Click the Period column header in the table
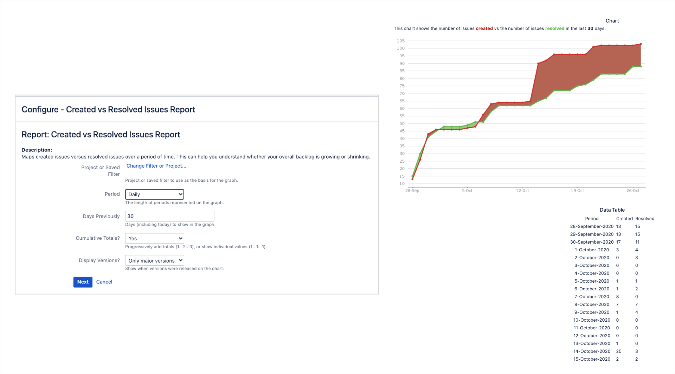The image size is (675, 374). [x=591, y=218]
